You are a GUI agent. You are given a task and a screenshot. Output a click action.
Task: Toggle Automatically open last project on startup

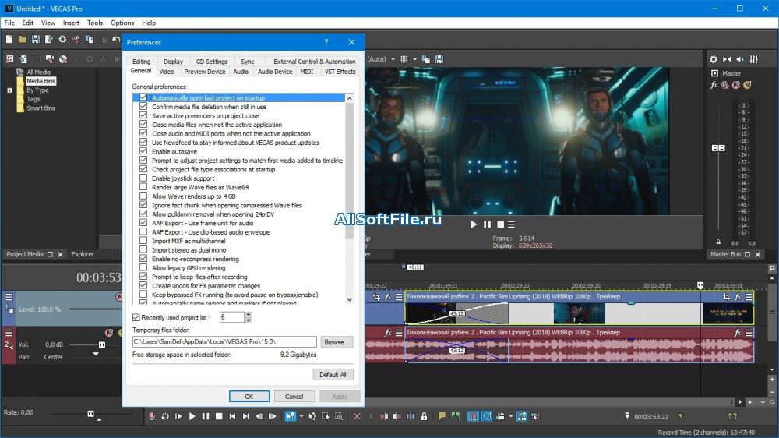click(143, 97)
